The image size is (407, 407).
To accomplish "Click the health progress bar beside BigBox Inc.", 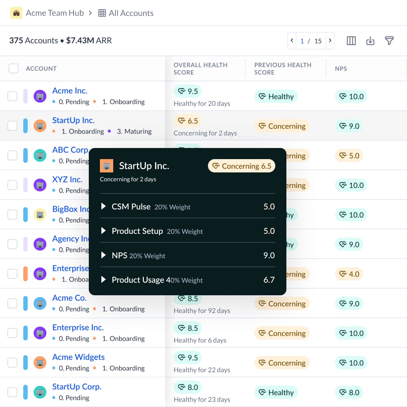I will 26,214.
